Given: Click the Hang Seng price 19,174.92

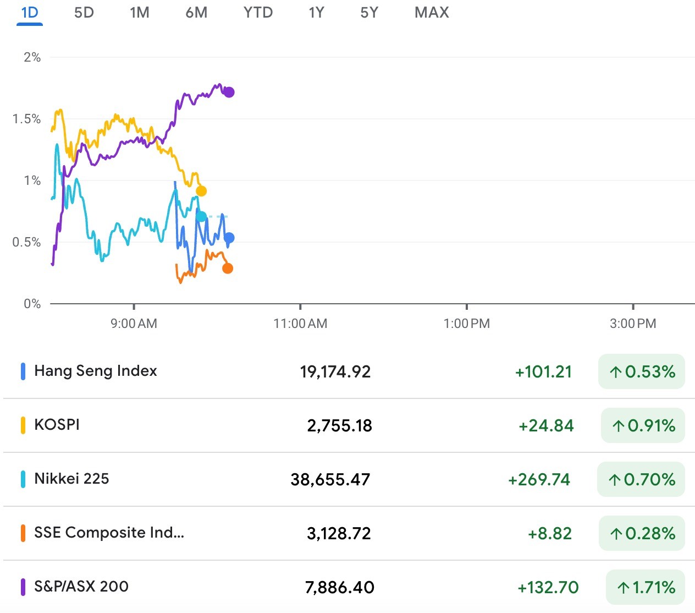Looking at the screenshot, I should point(335,372).
